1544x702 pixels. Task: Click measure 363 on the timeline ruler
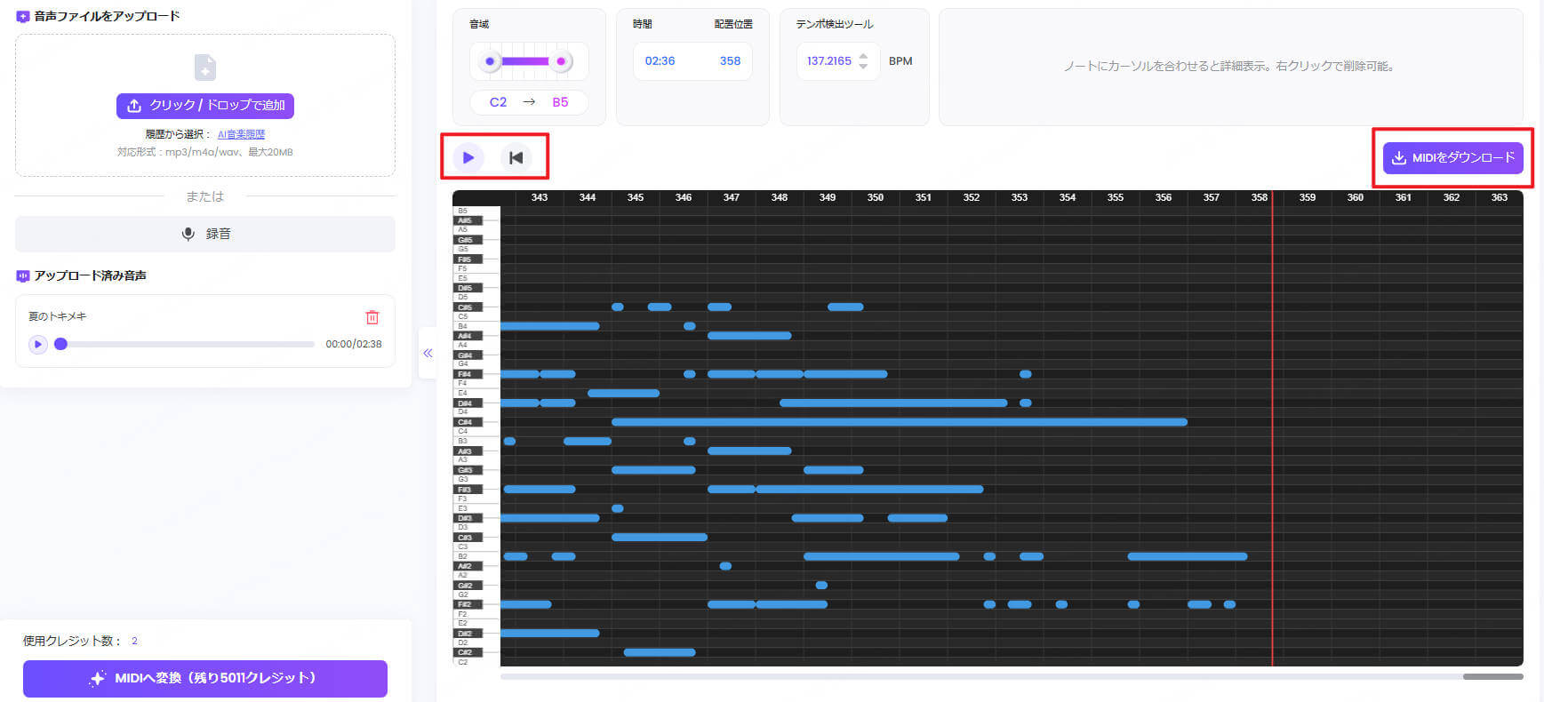[x=1500, y=197]
